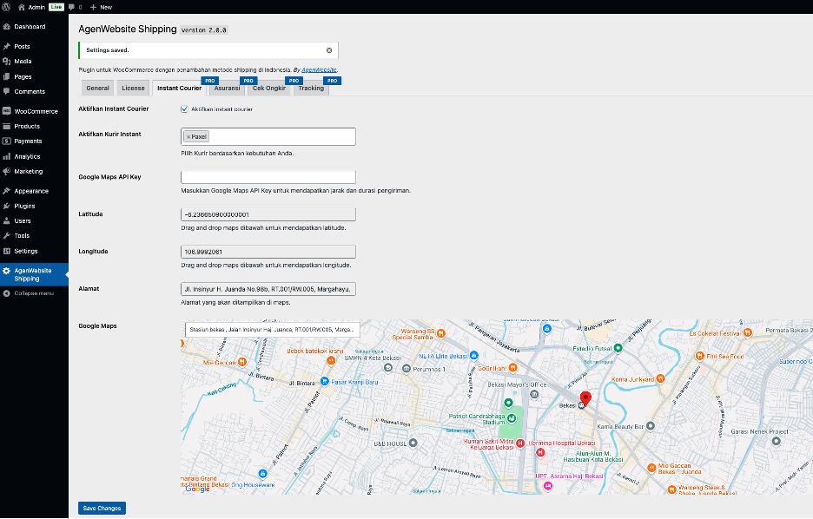Select the Instant Courier tab
The width and height of the screenshot is (813, 519).
point(180,88)
